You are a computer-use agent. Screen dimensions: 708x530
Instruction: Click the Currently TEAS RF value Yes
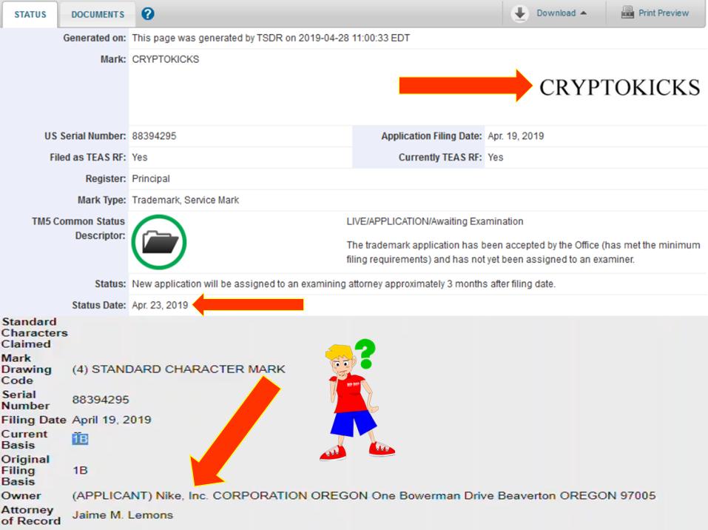coord(496,157)
